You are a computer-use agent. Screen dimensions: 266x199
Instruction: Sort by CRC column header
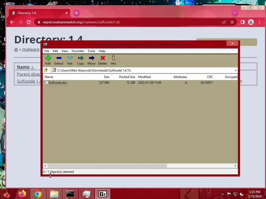[x=201, y=77]
